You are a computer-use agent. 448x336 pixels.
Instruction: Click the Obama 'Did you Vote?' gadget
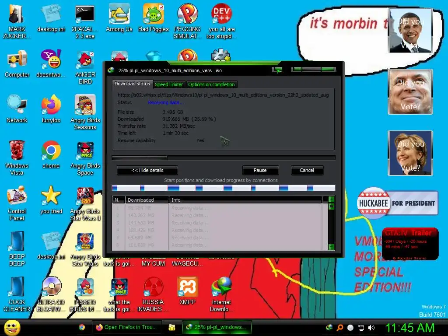pyautogui.click(x=410, y=31)
